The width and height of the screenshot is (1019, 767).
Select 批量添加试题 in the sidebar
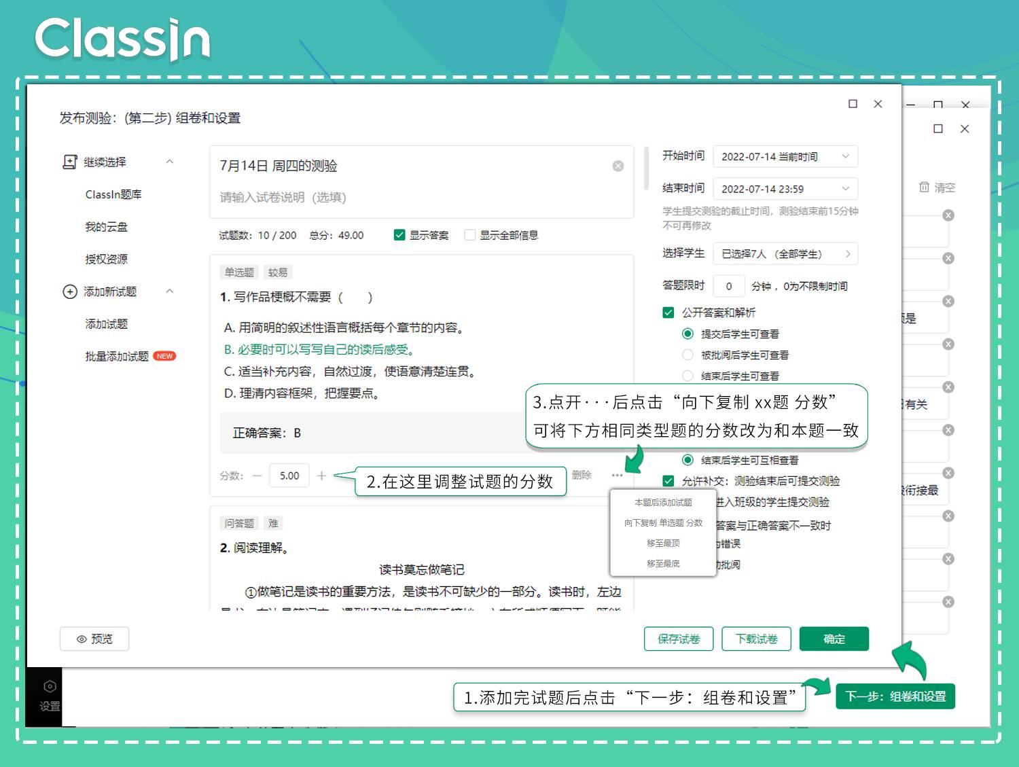pyautogui.click(x=117, y=356)
